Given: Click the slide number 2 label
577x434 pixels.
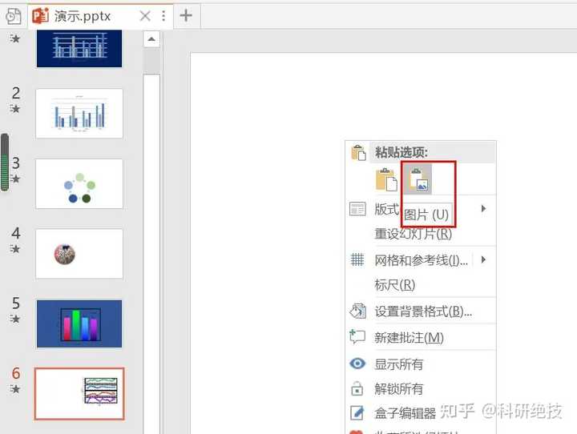Looking at the screenshot, I should point(16,93).
